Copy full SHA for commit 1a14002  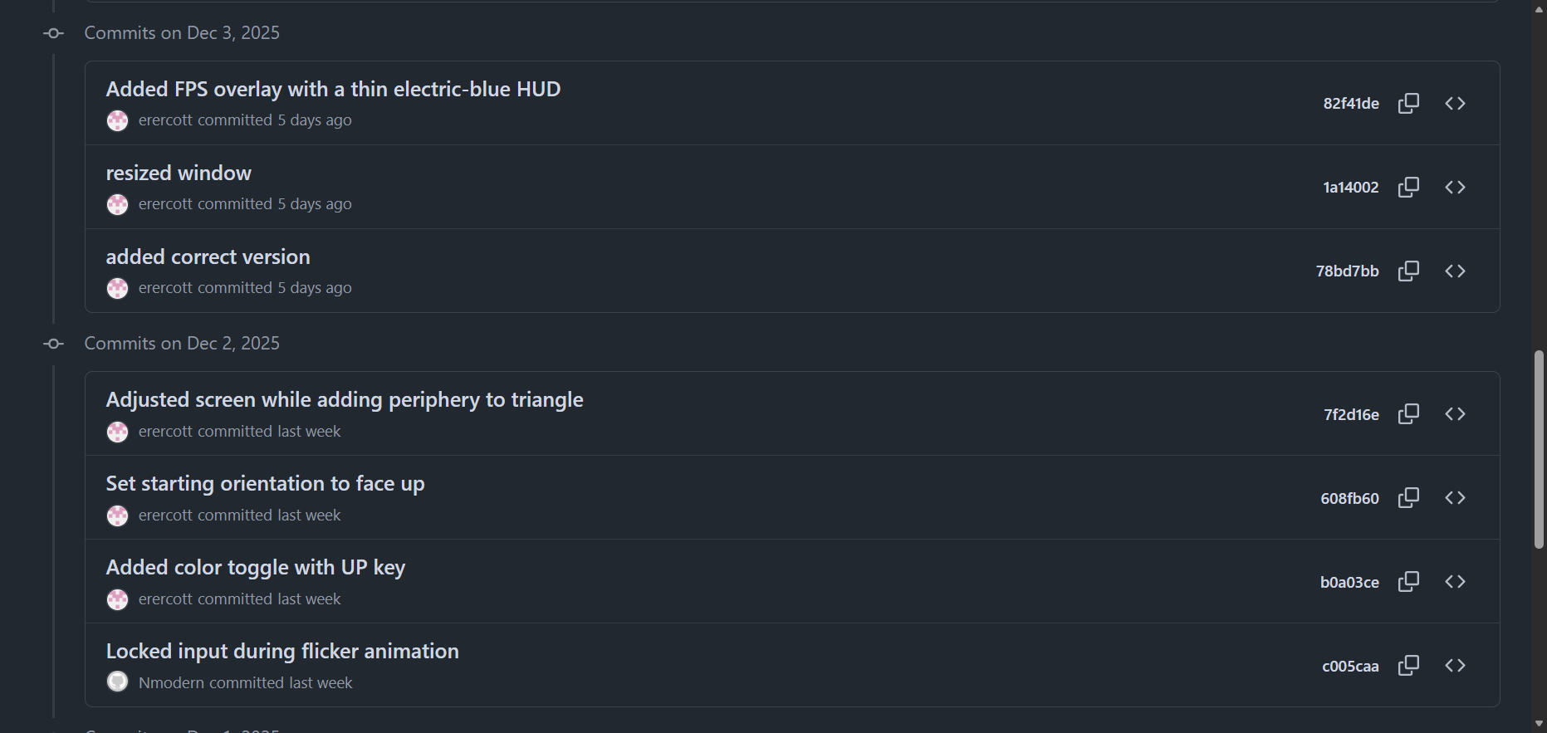tap(1408, 187)
